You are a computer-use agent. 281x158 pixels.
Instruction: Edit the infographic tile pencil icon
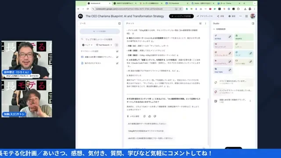(230, 61)
